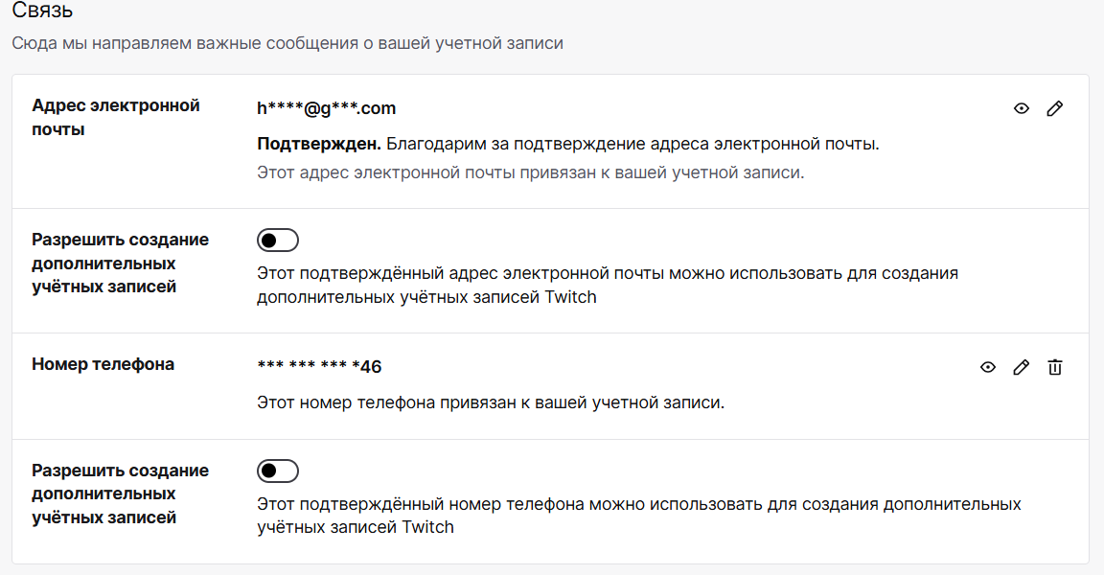Click "Разрешить создание" label in the email section
Viewport: 1104px width, 575px height.
click(x=120, y=240)
